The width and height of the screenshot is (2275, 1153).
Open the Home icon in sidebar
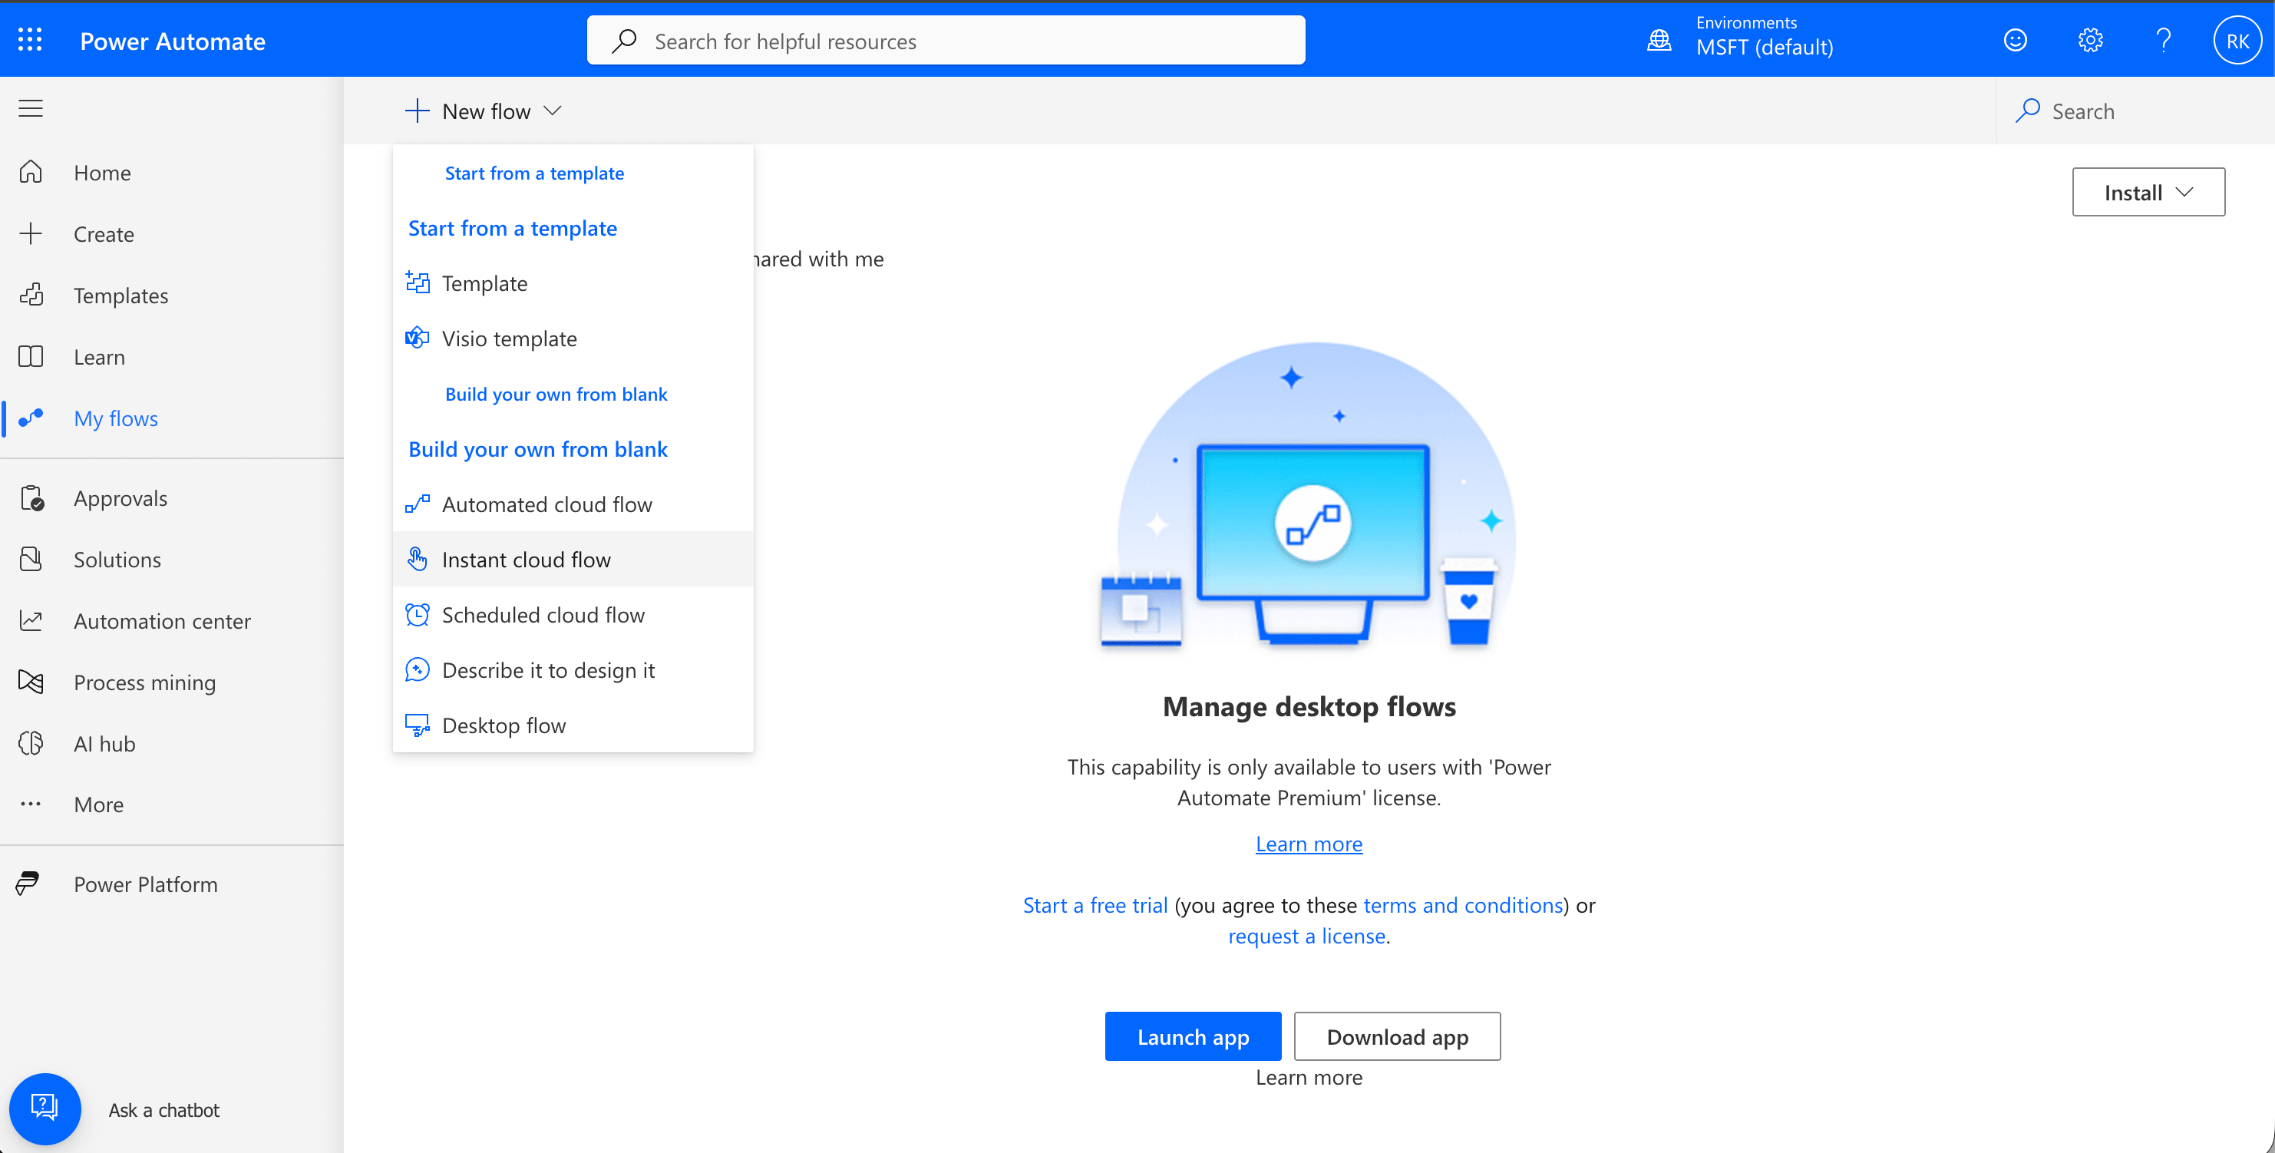(31, 171)
